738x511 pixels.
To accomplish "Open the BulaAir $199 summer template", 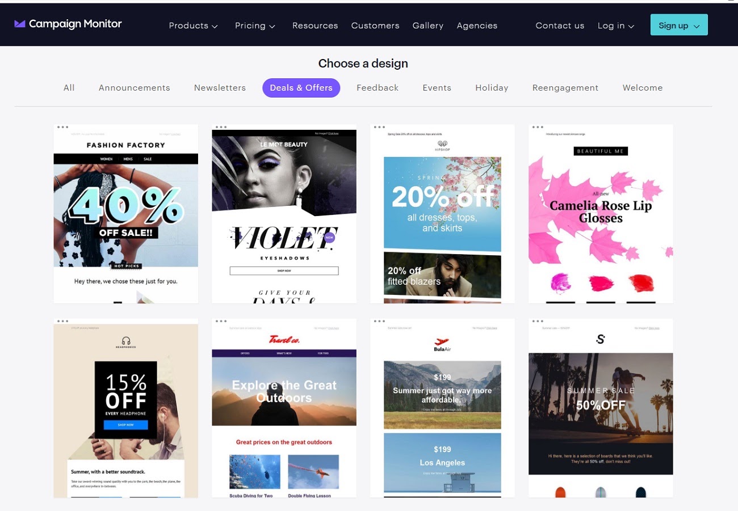I will coord(442,407).
